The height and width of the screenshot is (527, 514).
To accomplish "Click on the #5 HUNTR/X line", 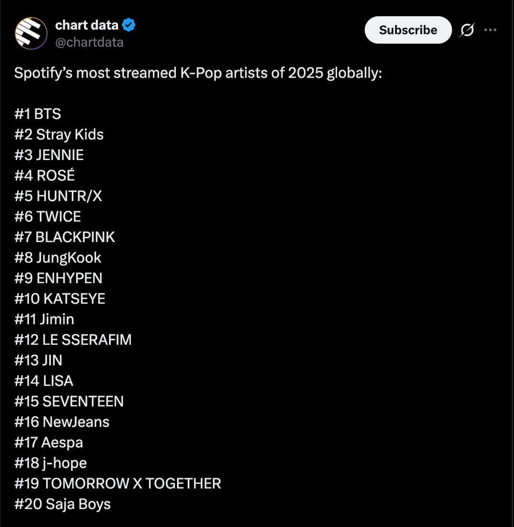I will coord(58,196).
